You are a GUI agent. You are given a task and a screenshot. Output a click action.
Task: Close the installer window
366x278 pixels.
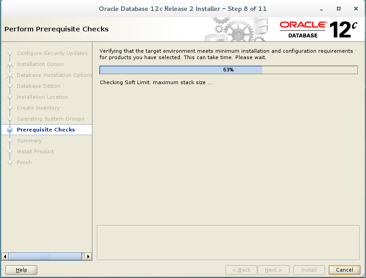point(356,9)
